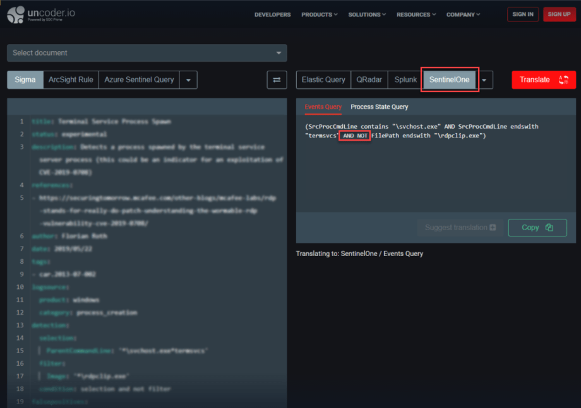Viewport: 581px width, 408px height.
Task: Expand more source language options arrow
Action: 188,80
